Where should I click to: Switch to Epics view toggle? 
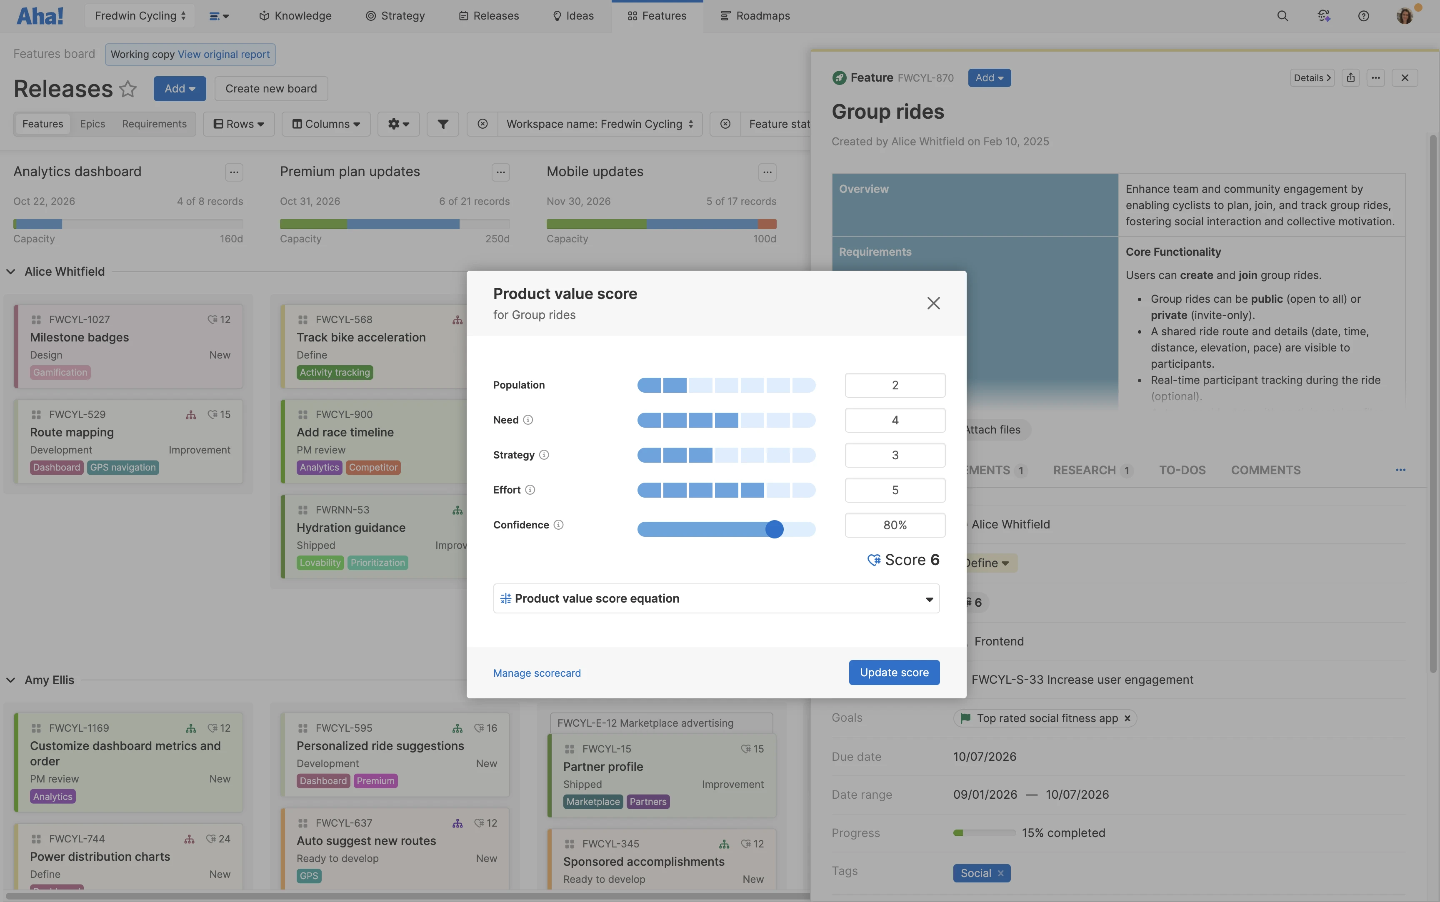click(x=92, y=124)
